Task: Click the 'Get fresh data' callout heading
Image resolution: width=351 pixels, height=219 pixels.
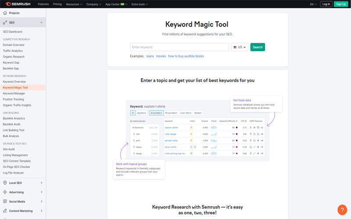Action: [242, 100]
